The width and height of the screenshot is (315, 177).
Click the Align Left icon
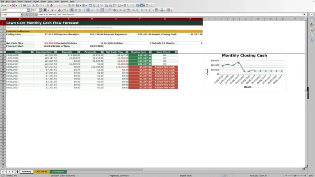coord(72,10)
